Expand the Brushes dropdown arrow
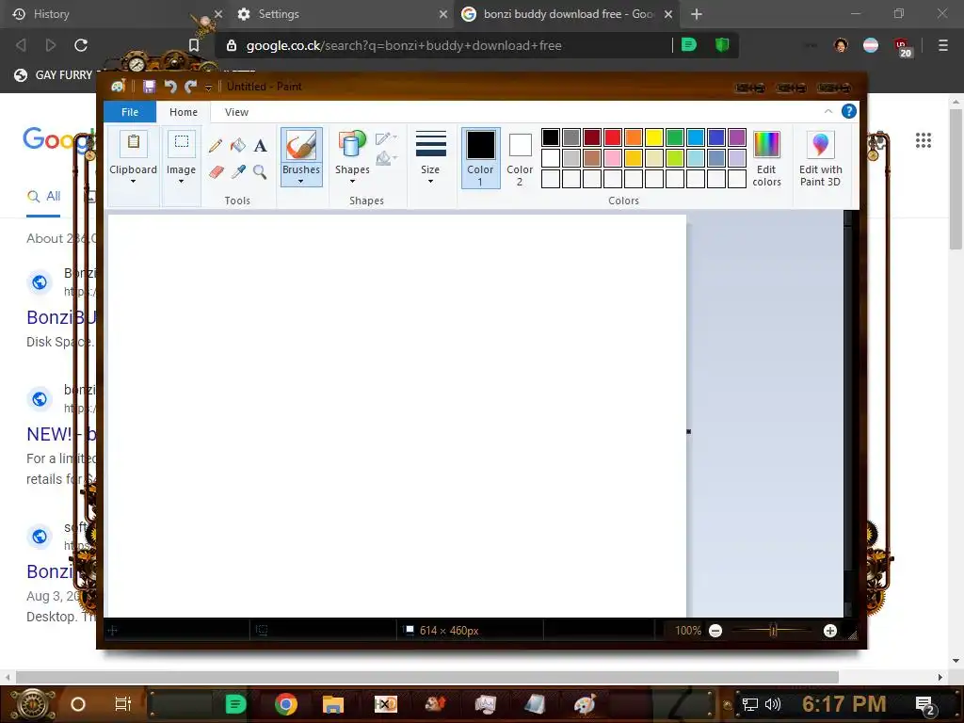This screenshot has width=964, height=723. [x=300, y=182]
